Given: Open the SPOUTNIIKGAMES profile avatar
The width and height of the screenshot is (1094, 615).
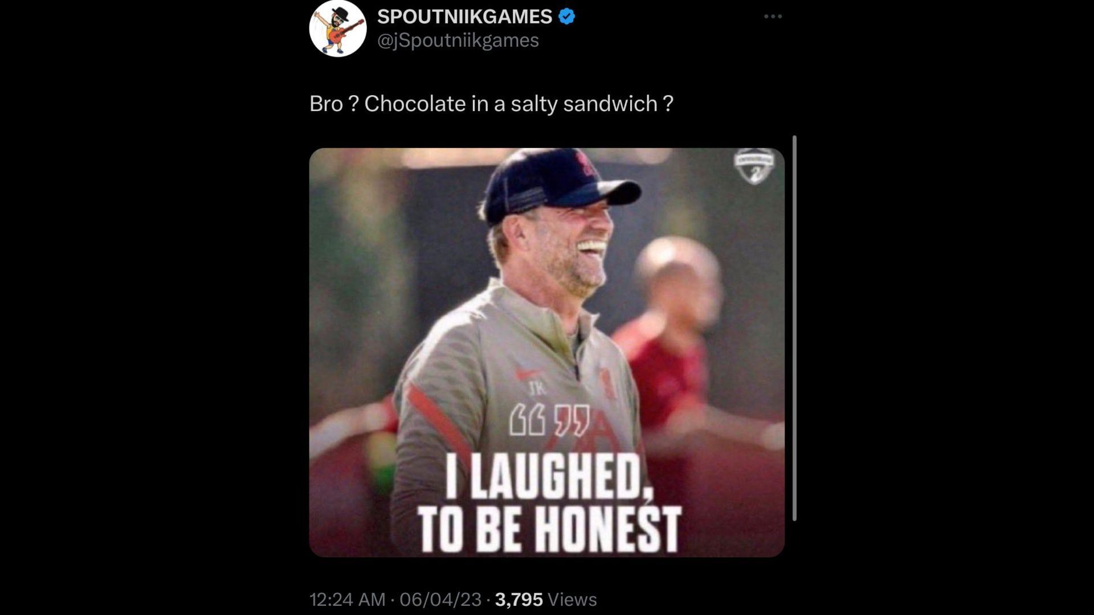Looking at the screenshot, I should (337, 28).
